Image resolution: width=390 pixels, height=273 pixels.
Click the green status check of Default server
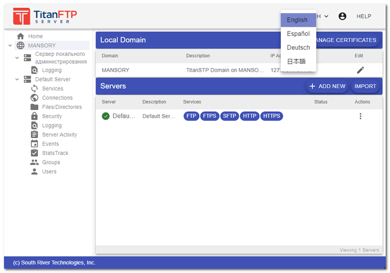click(x=105, y=116)
